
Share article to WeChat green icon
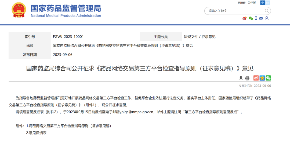click(x=268, y=78)
